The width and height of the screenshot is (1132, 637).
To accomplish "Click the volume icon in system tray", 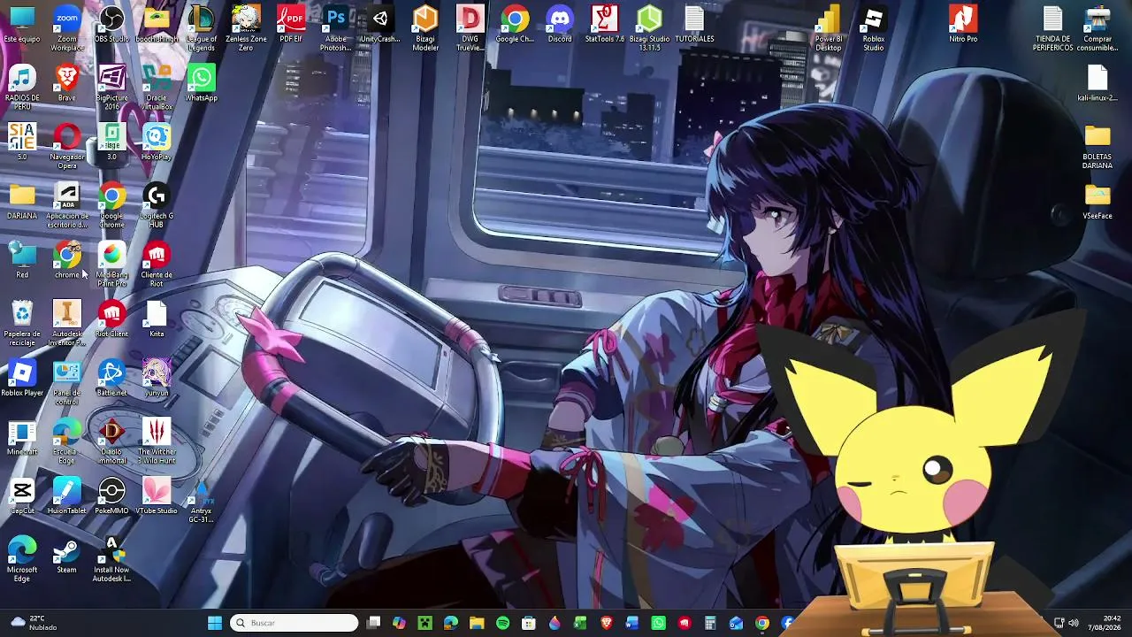I will coord(1074,623).
